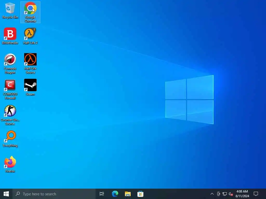
Task: Select the Google Chrome desktop shortcut
Action: coord(30,12)
